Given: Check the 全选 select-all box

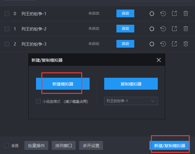Looking at the screenshot, I should point(7,145).
